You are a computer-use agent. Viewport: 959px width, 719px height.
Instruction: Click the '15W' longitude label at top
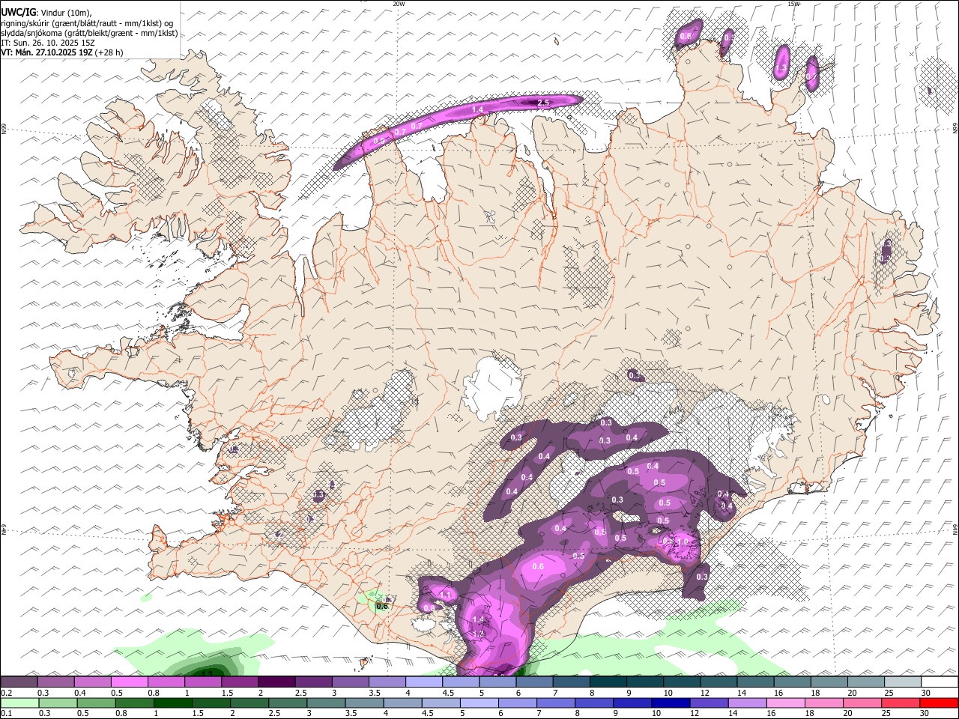[x=793, y=4]
